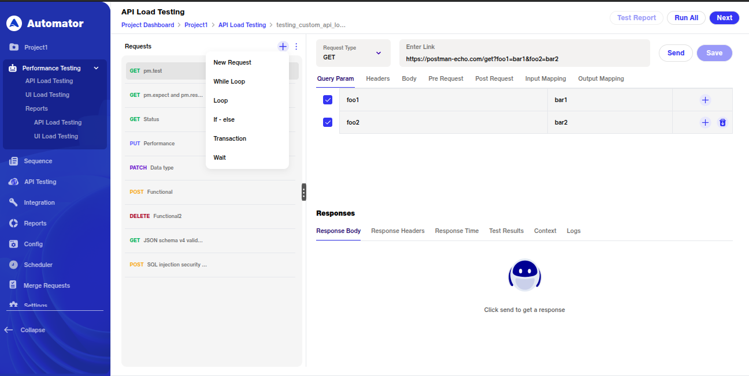
Task: Open API Testing cloud icon
Action: coord(13,182)
